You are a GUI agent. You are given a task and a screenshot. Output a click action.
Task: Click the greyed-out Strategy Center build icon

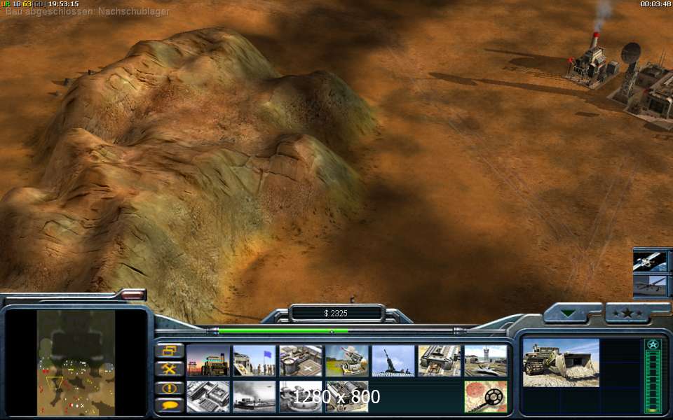click(x=208, y=397)
